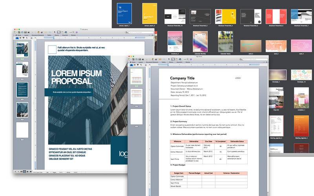Open Charts tab in Company Title window
The image size is (314, 196).
click(171, 62)
